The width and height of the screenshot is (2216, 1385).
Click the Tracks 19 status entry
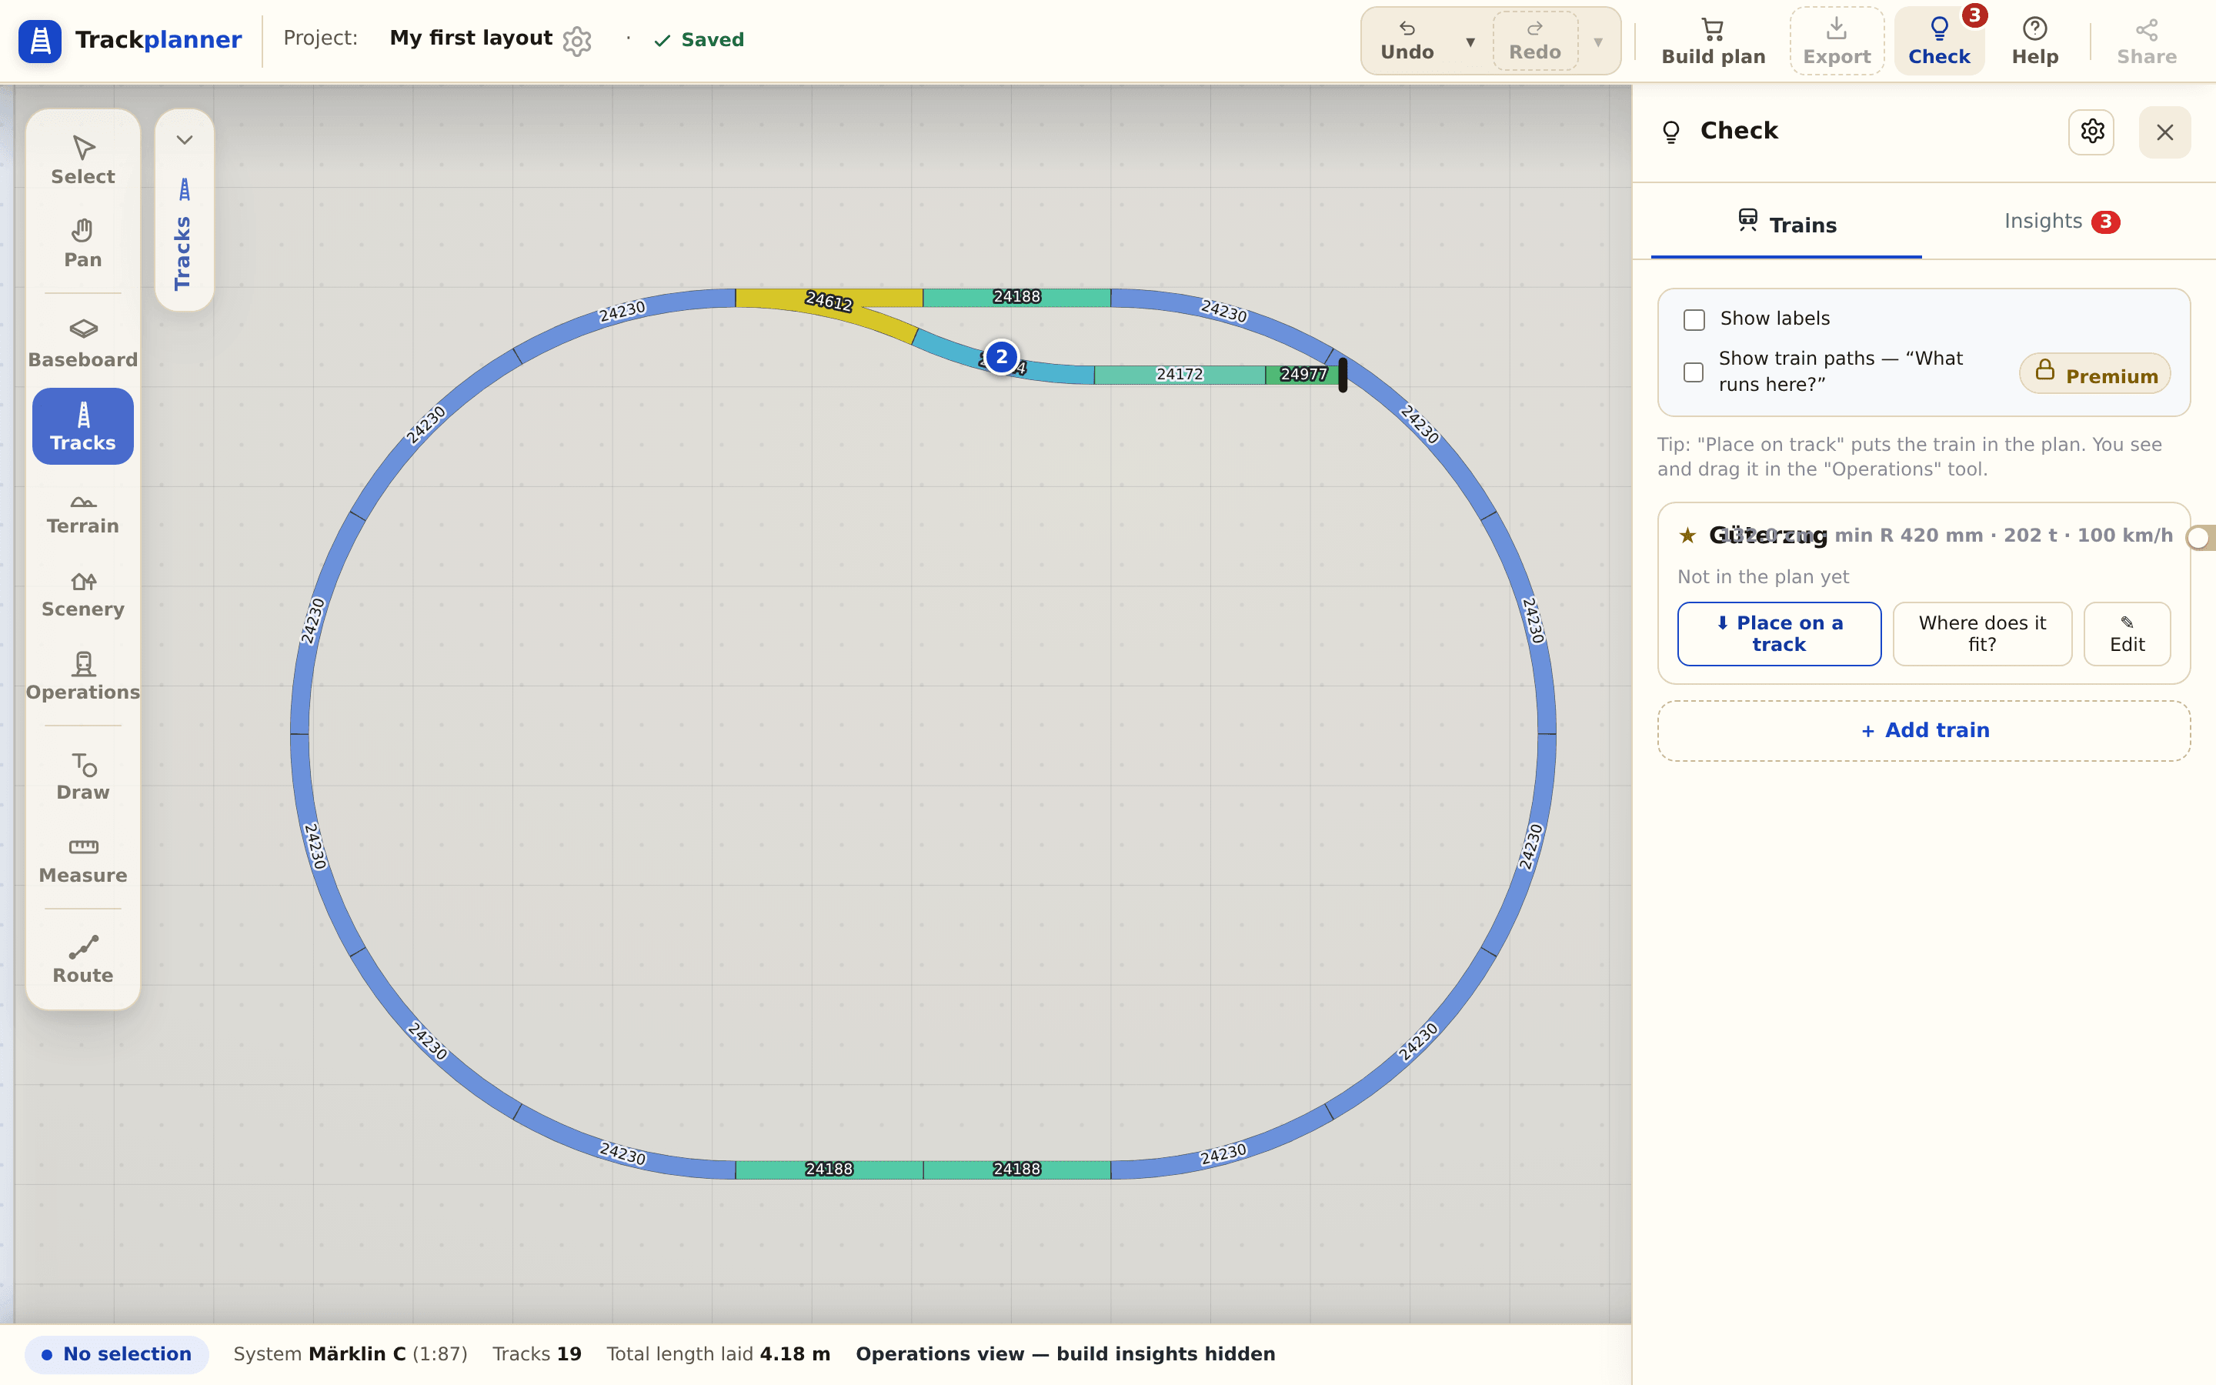point(536,1354)
